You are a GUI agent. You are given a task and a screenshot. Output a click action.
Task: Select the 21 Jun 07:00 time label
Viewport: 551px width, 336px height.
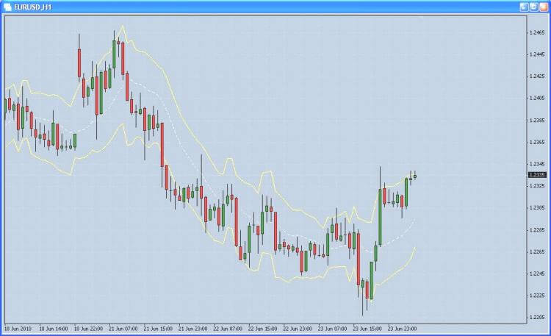[123, 329]
